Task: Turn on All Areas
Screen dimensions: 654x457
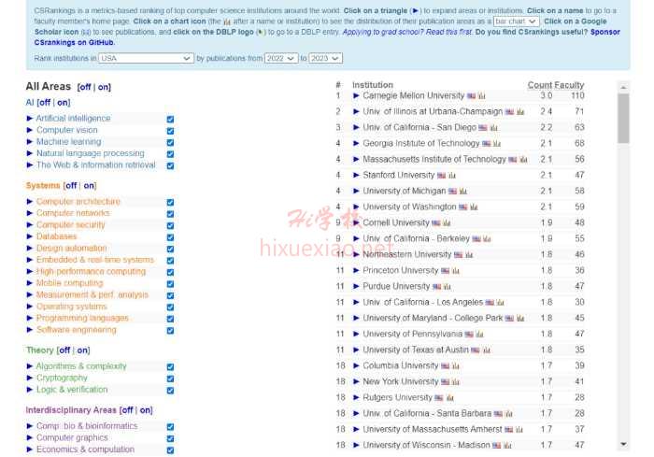Action: click(104, 87)
